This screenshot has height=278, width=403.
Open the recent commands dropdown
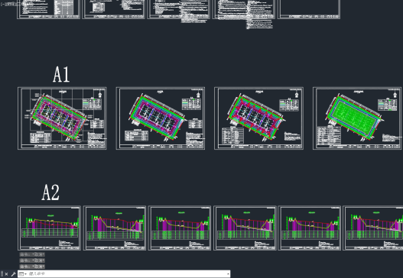[23, 274]
